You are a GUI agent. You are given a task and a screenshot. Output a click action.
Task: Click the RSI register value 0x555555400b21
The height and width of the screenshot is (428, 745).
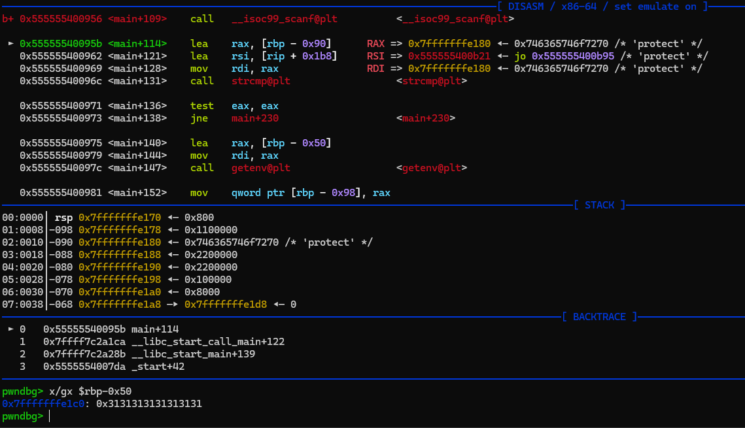pyautogui.click(x=449, y=56)
